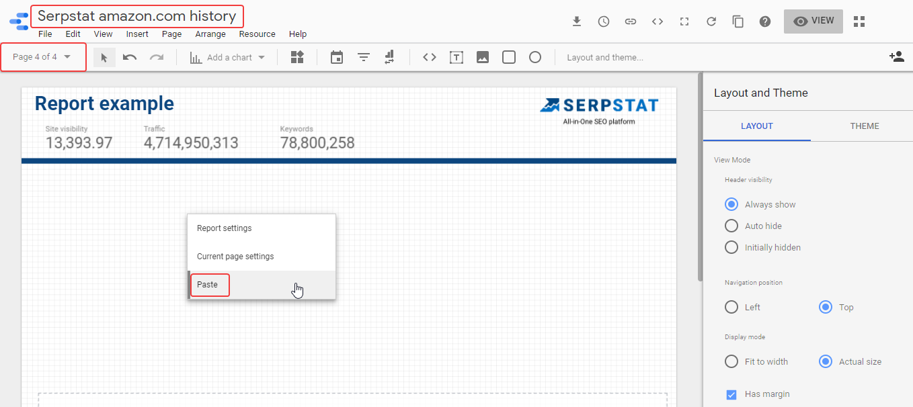Click the vertical canvas scrollbar
913x407 pixels.
700,178
